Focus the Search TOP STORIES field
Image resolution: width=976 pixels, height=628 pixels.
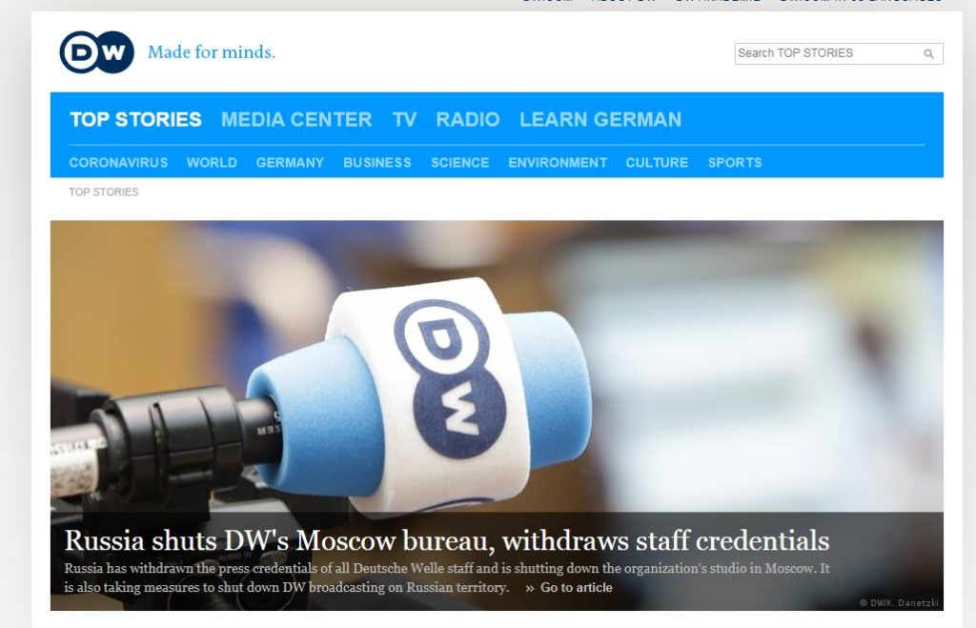click(839, 53)
